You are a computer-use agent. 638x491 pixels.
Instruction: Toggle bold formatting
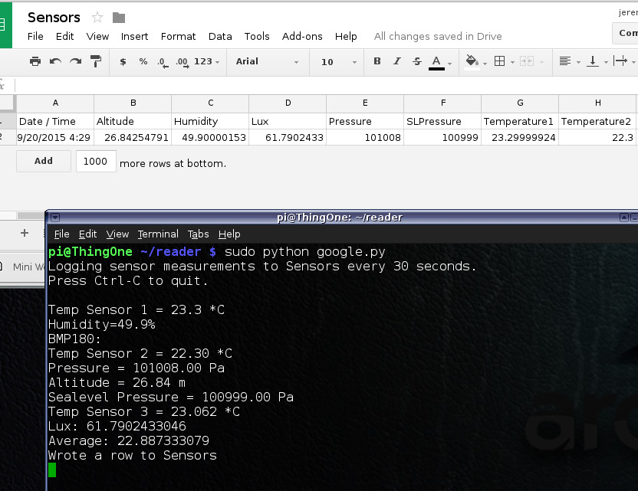click(377, 61)
